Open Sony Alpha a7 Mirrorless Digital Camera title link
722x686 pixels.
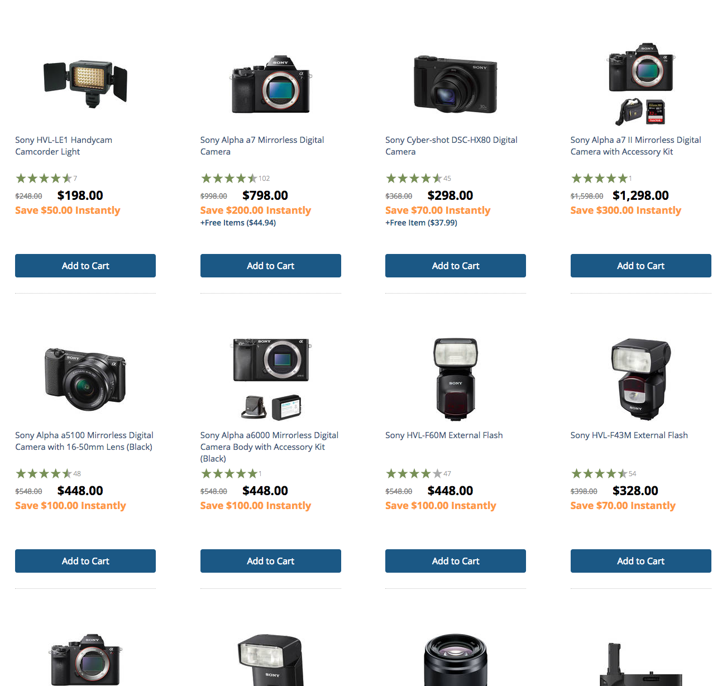pyautogui.click(x=262, y=146)
